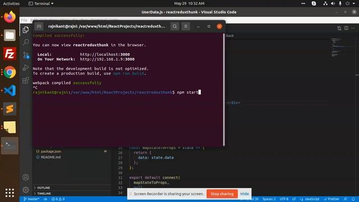This screenshot has width=359, height=202.
Task: Open new tab in terminal window
Action: [39, 26]
